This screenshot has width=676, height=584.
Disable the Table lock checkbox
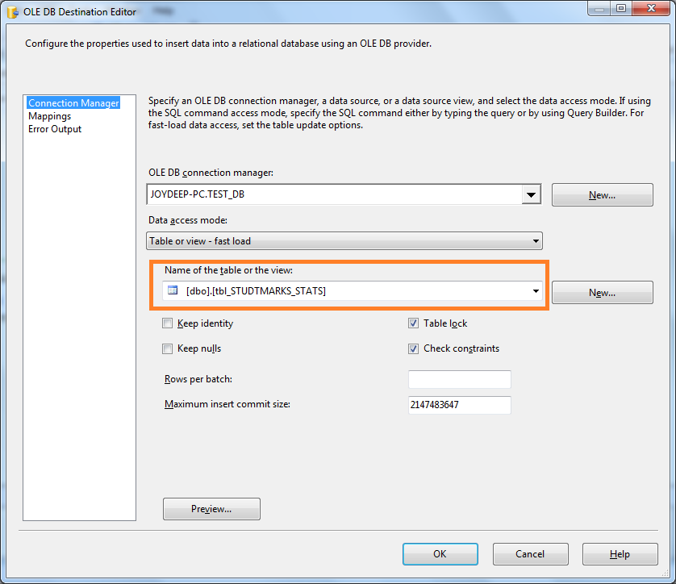pyautogui.click(x=413, y=322)
